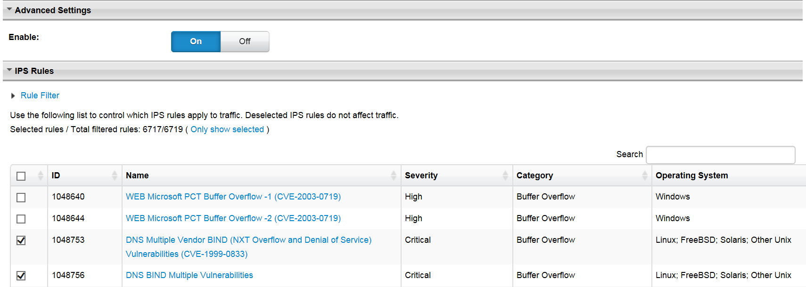Collapse the IPS Rules section
Image resolution: width=806 pixels, height=287 pixels.
pos(9,70)
